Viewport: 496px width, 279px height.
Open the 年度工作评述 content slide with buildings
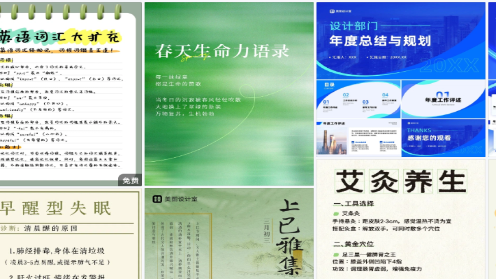(x=358, y=138)
